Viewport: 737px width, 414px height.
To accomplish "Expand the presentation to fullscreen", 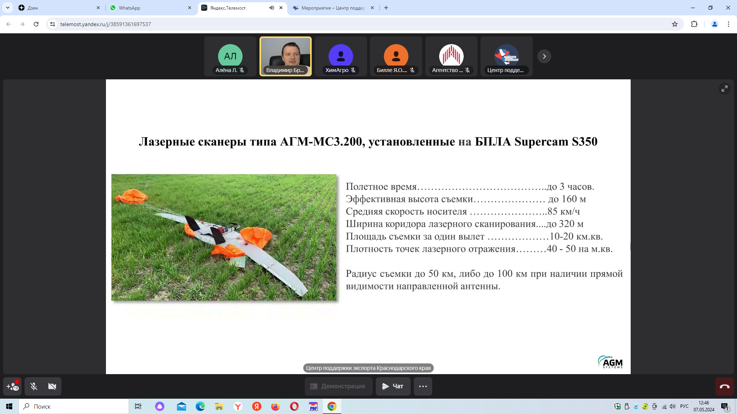I will point(725,89).
